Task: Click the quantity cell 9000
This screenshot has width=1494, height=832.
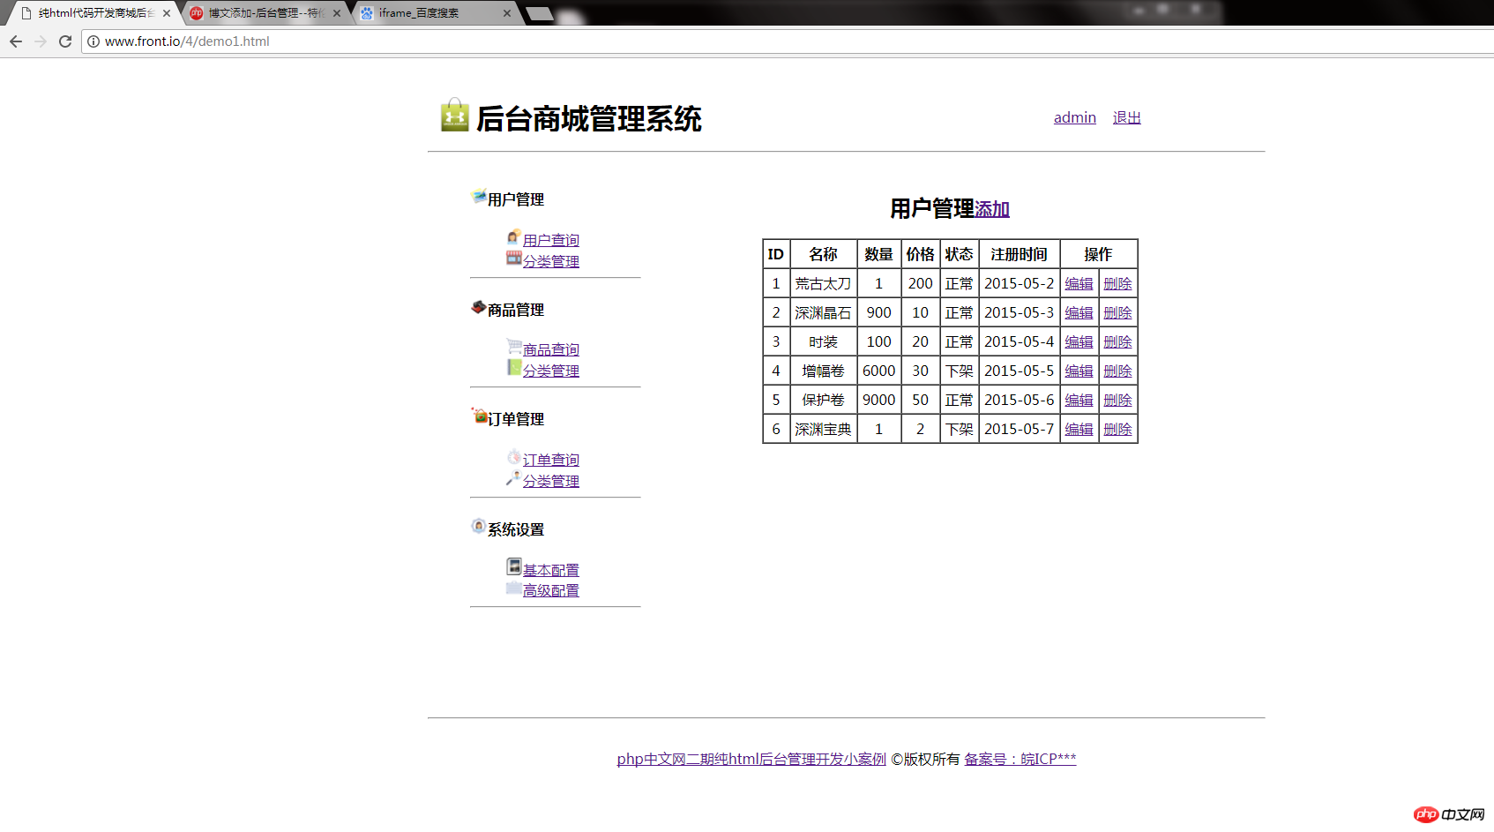Action: 878,400
